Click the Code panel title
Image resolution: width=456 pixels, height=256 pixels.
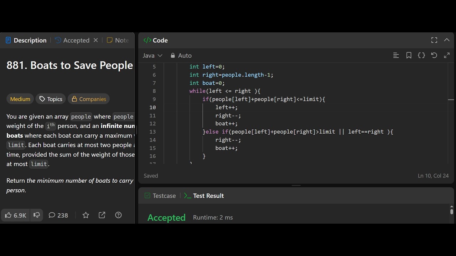[x=155, y=41]
